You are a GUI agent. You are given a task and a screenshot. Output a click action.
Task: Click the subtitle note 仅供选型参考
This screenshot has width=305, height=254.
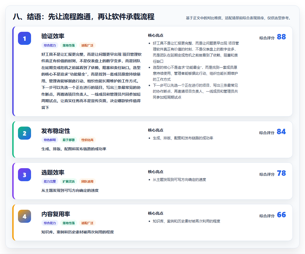coord(279,18)
